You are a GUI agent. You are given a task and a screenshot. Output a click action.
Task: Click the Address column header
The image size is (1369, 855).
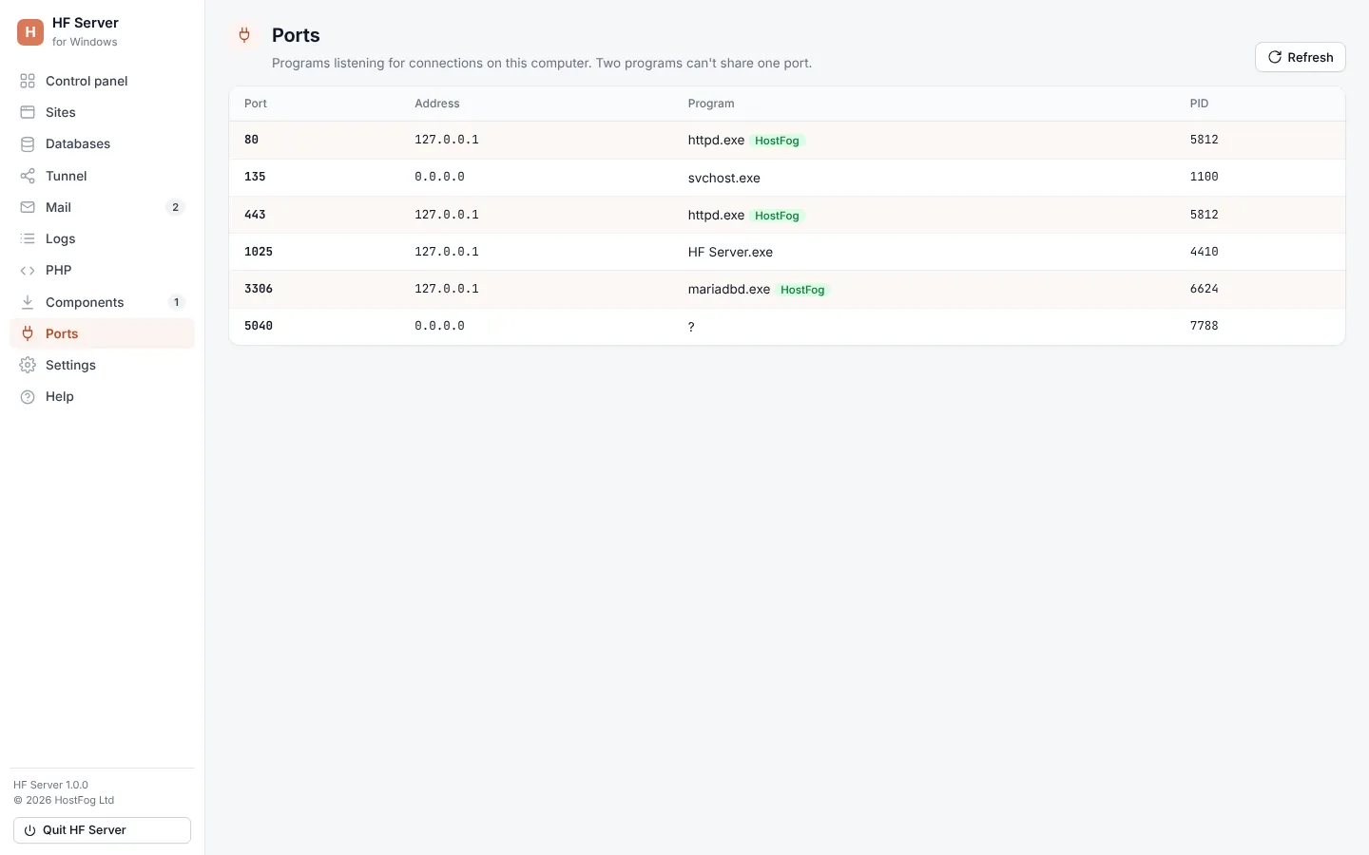(x=437, y=104)
